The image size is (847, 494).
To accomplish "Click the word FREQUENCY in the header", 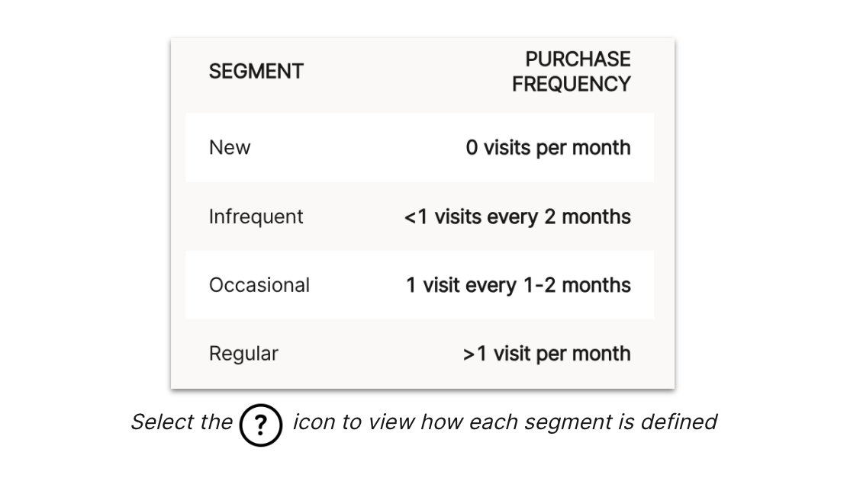I will [x=571, y=84].
